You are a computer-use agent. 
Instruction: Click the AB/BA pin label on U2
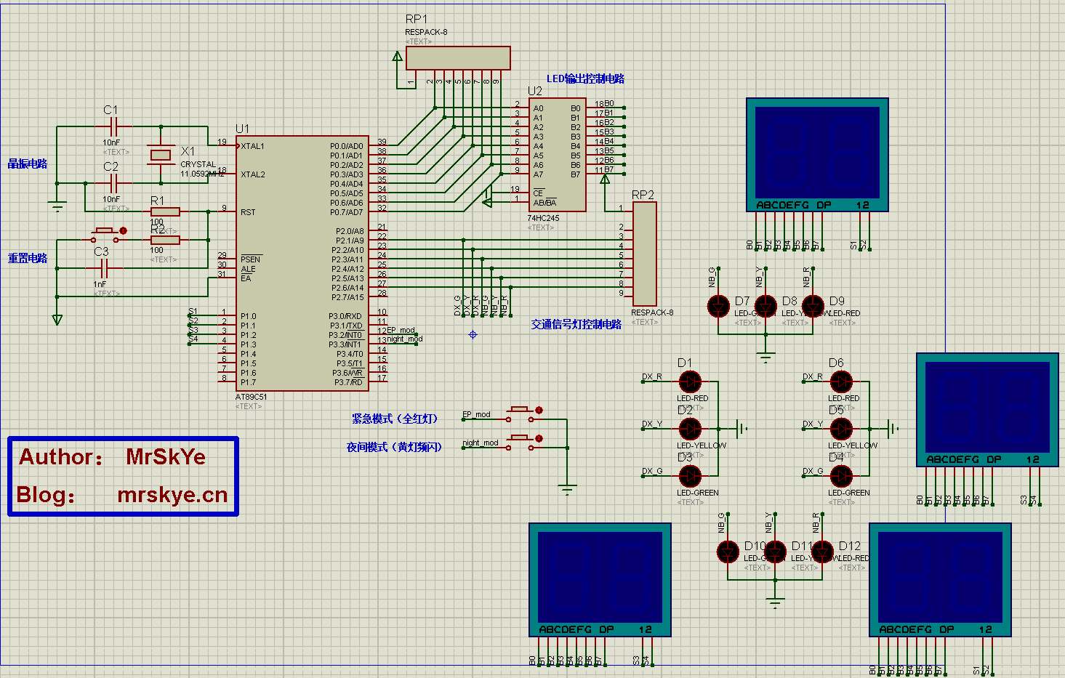coord(544,203)
